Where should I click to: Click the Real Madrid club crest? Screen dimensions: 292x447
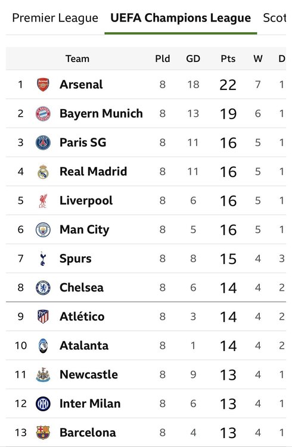(x=43, y=172)
